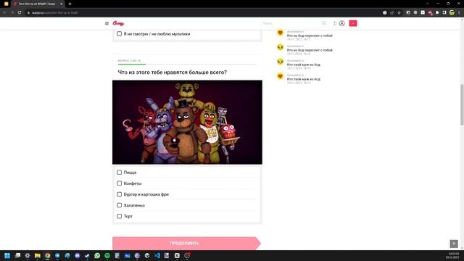Viewport: 464px width, 261px height.
Task: Open Chrome icon in taskbar
Action: tap(47, 255)
